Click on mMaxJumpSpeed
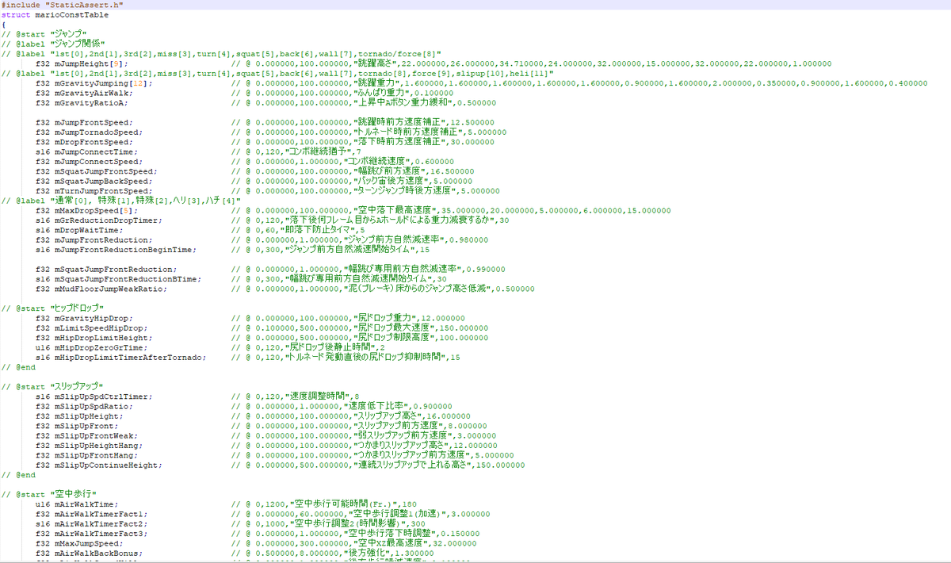The height and width of the screenshot is (563, 951). pyautogui.click(x=87, y=543)
